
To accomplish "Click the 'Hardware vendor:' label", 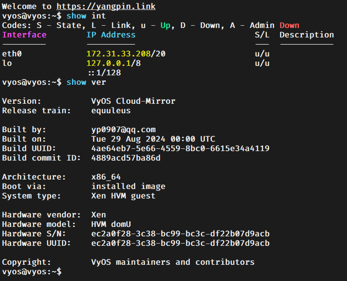I will pyautogui.click(x=41, y=215).
